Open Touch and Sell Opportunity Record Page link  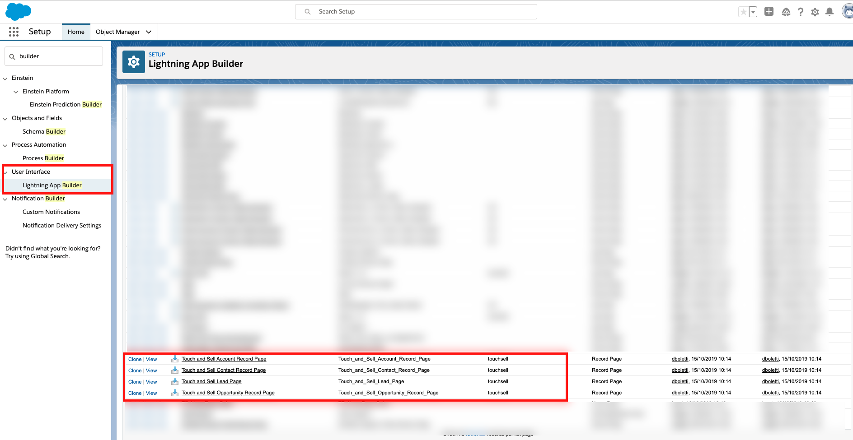(228, 393)
